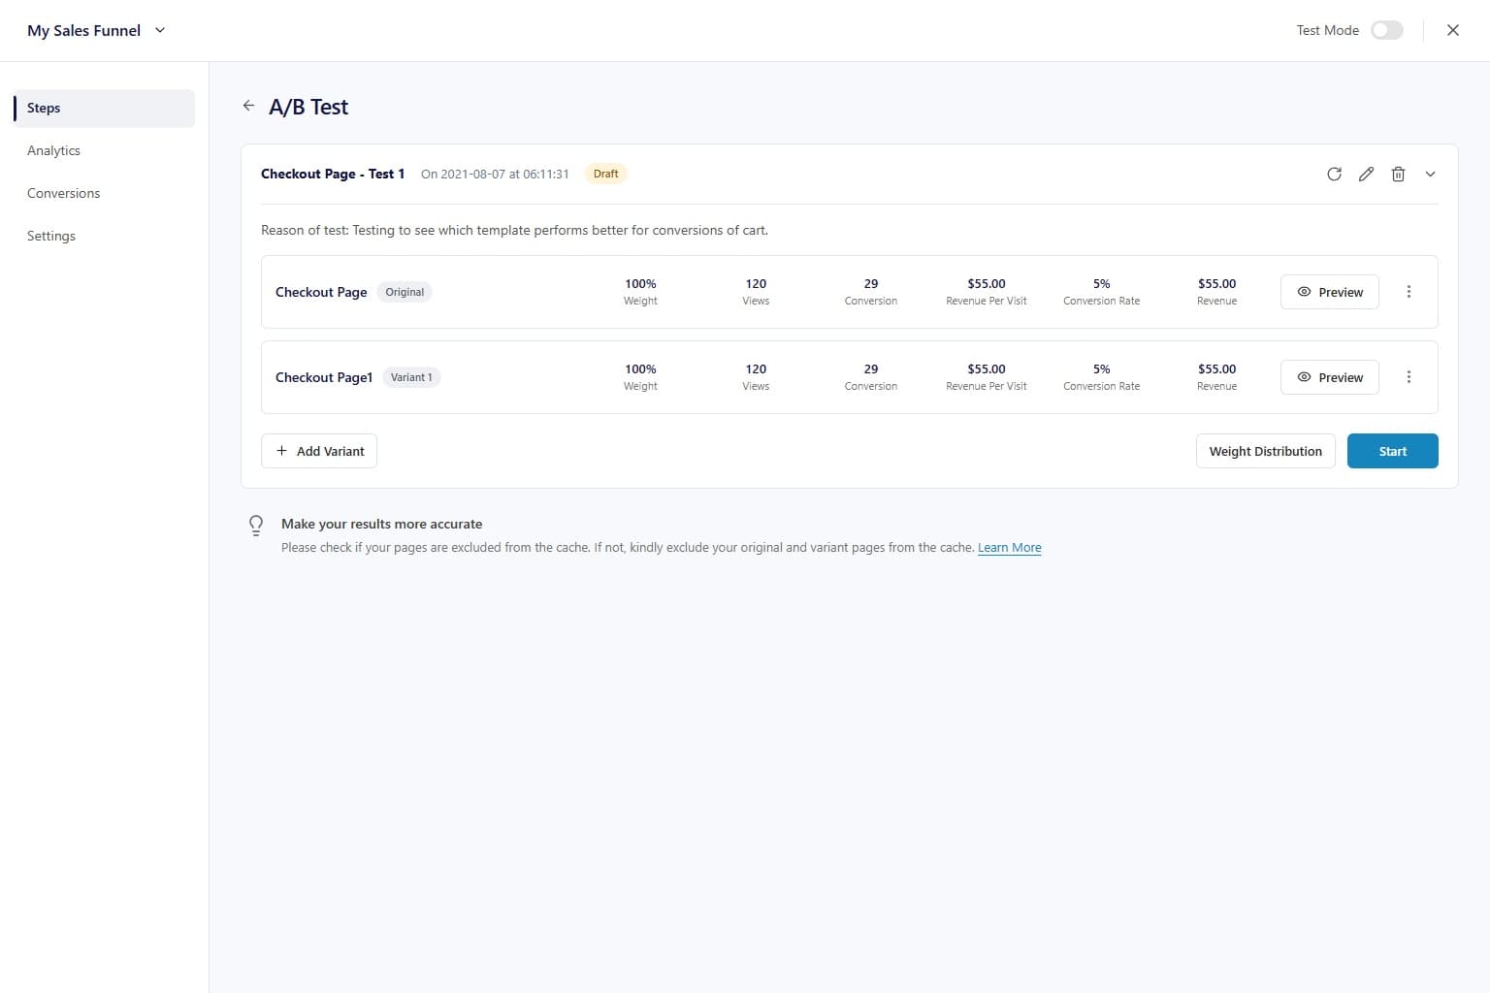Reset the Checkout Page test with refresh icon
The image size is (1490, 993).
1334,175
